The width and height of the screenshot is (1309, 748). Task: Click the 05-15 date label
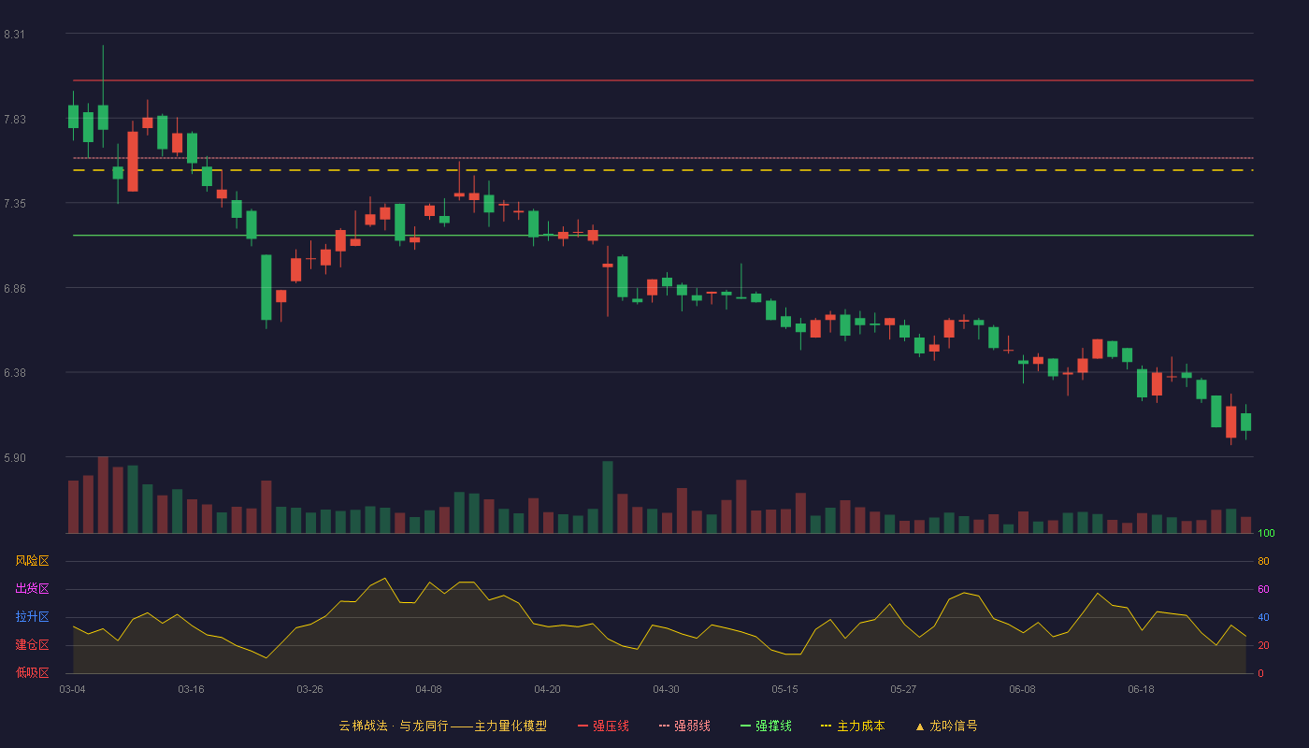[784, 689]
